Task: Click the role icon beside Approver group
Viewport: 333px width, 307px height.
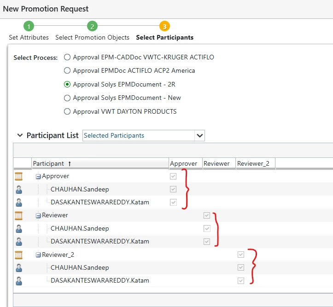Action: click(18, 176)
